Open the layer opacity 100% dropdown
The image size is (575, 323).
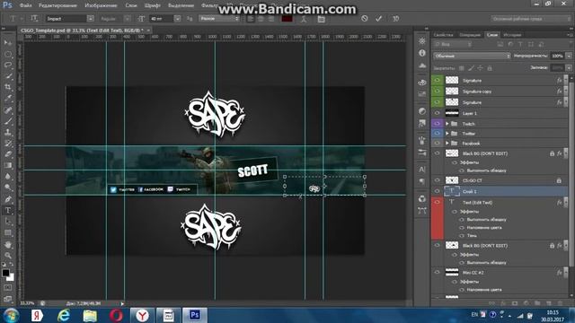(569, 56)
